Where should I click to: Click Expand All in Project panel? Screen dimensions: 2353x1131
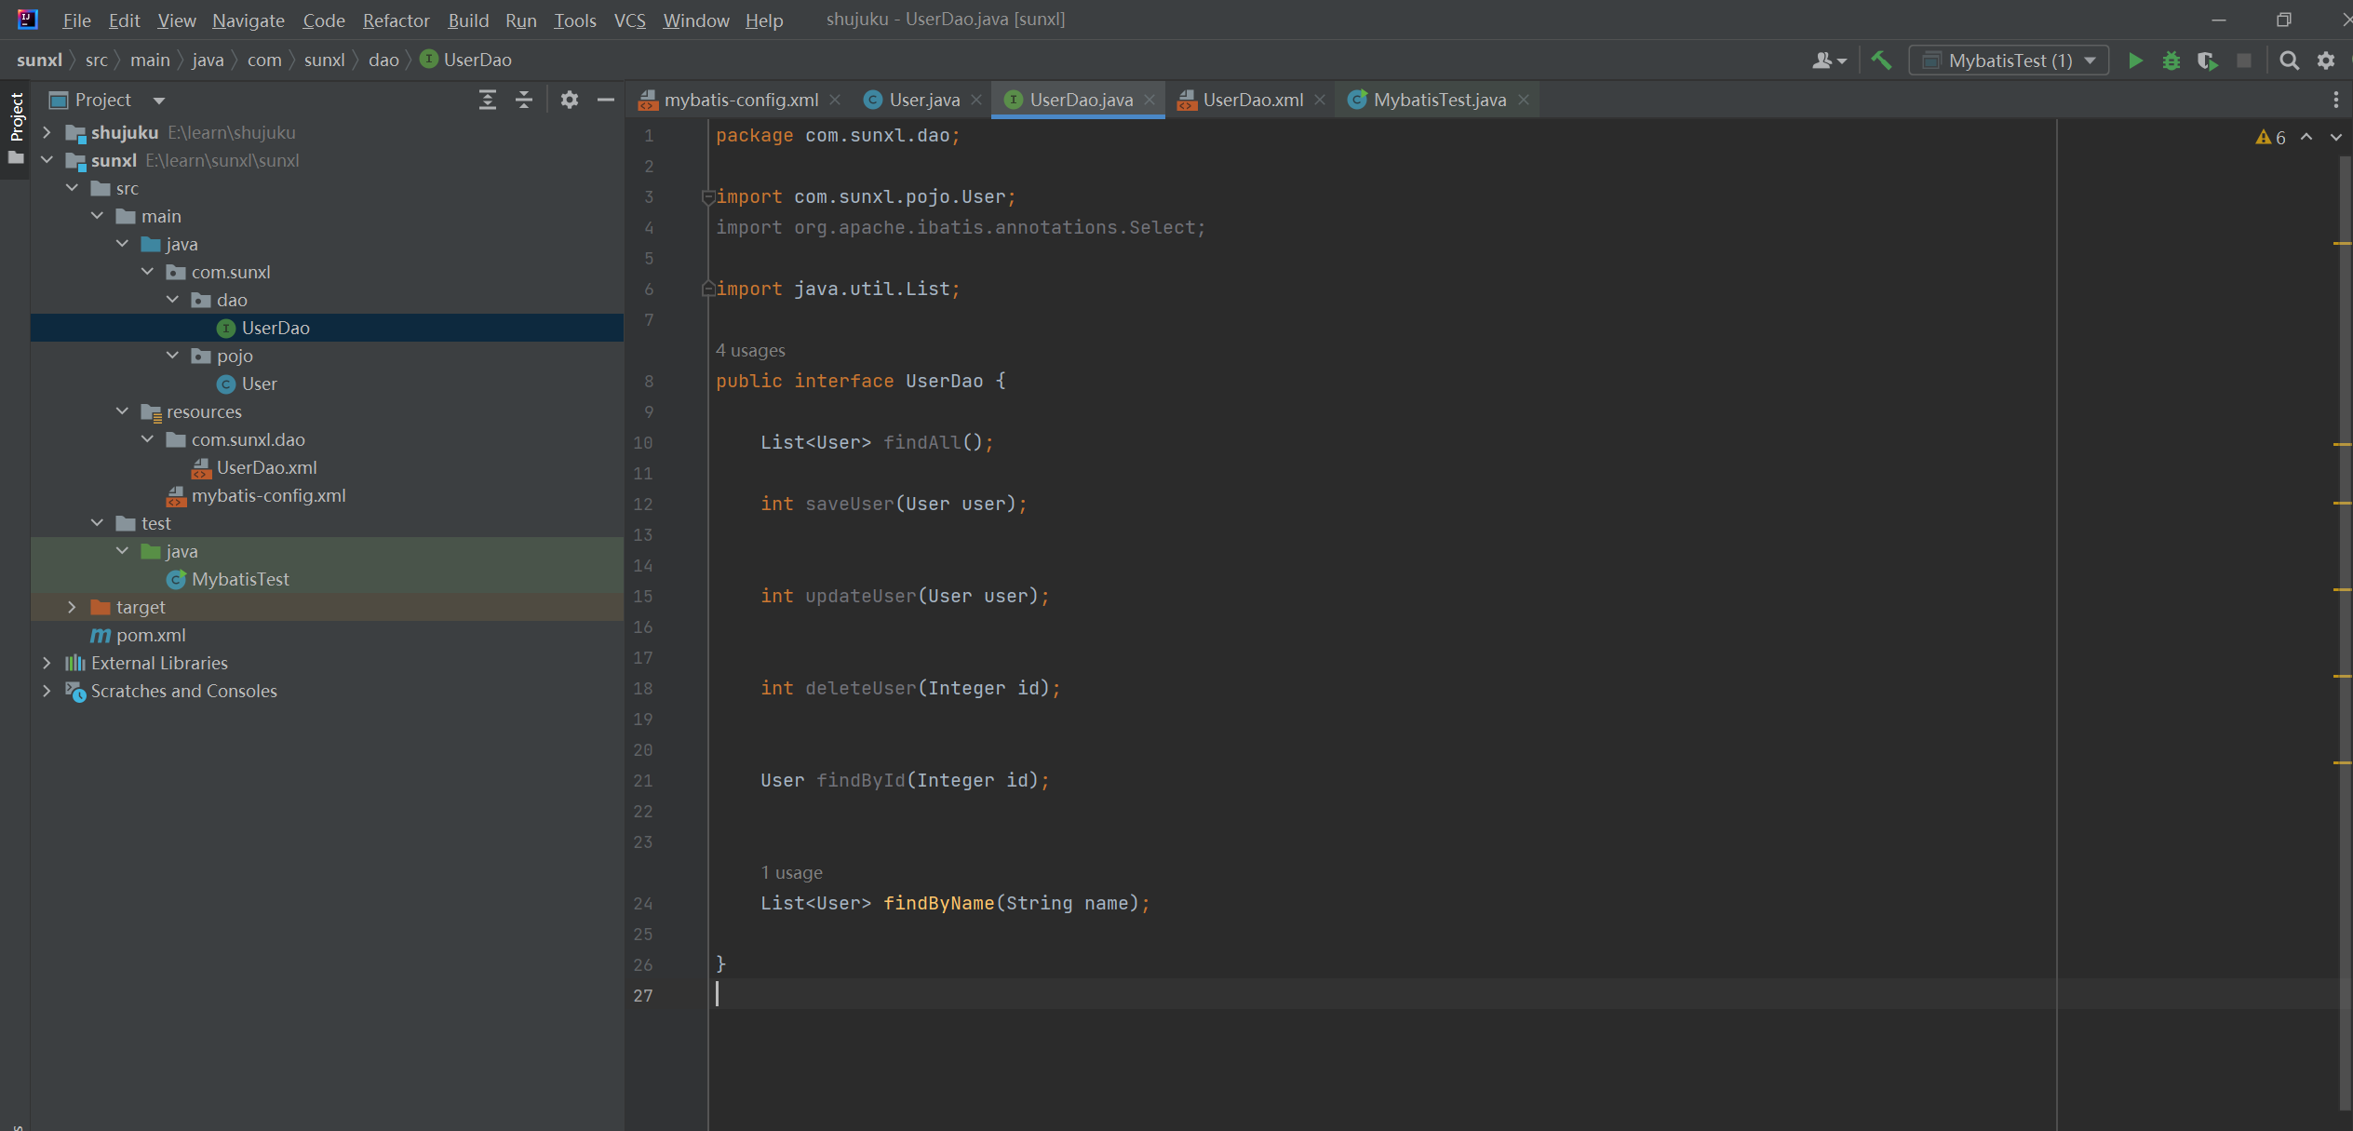(487, 100)
